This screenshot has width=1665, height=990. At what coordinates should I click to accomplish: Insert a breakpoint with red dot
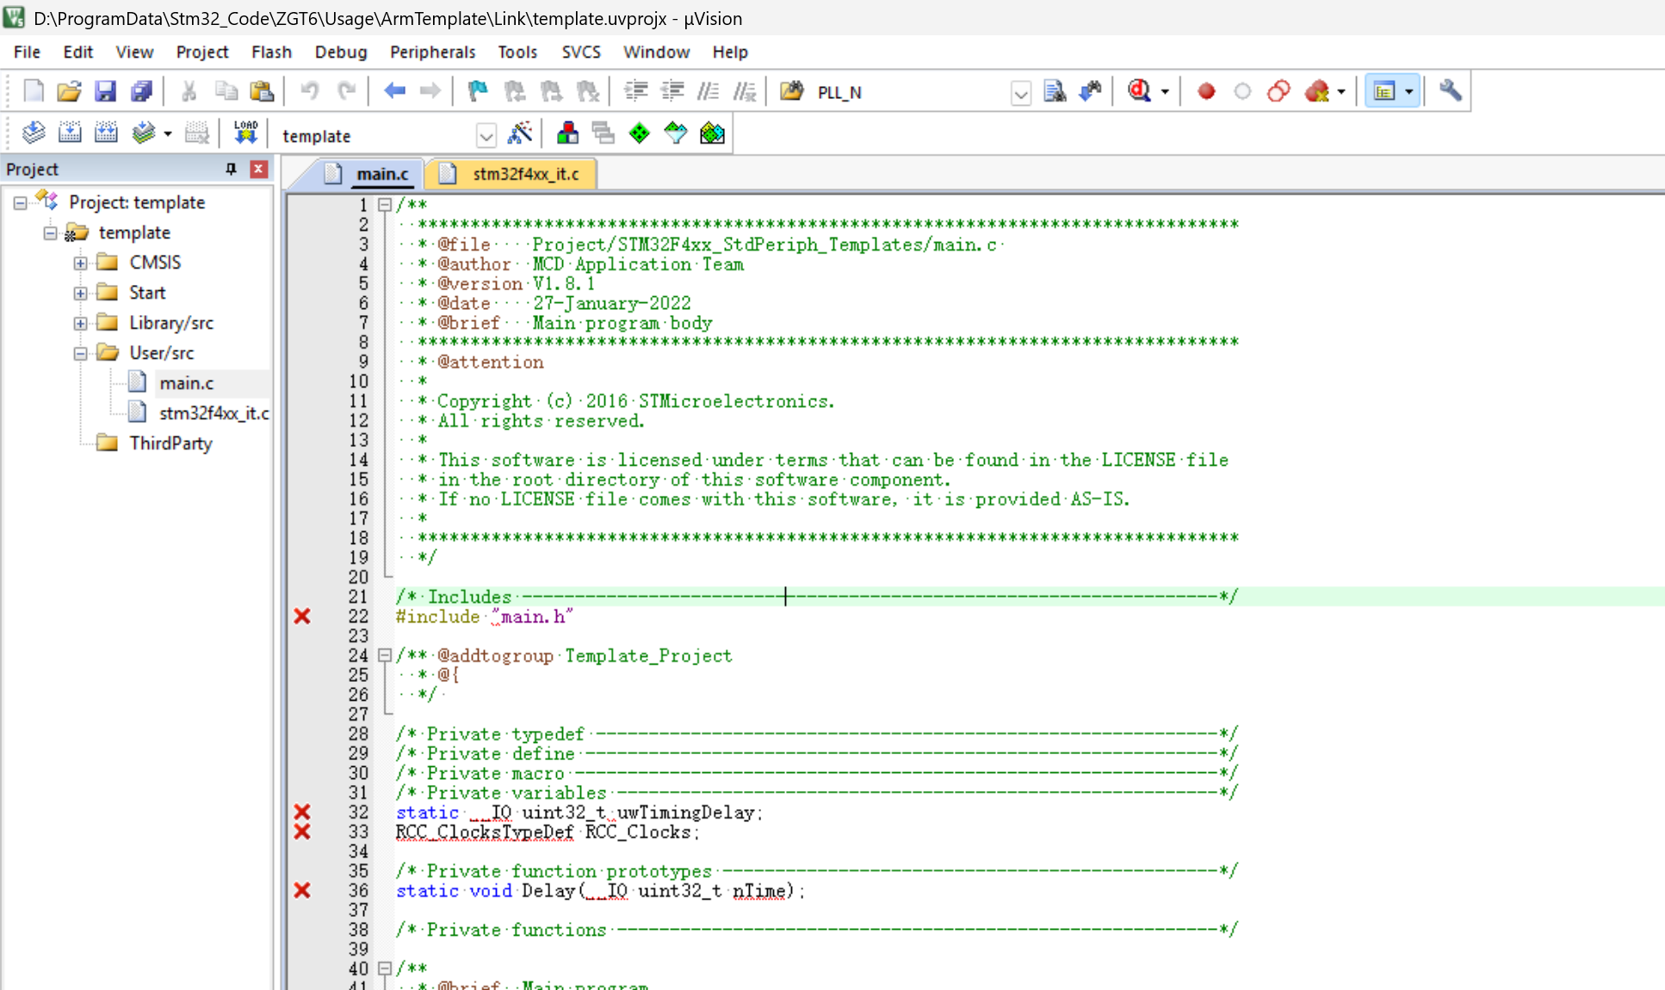pyautogui.click(x=1206, y=91)
